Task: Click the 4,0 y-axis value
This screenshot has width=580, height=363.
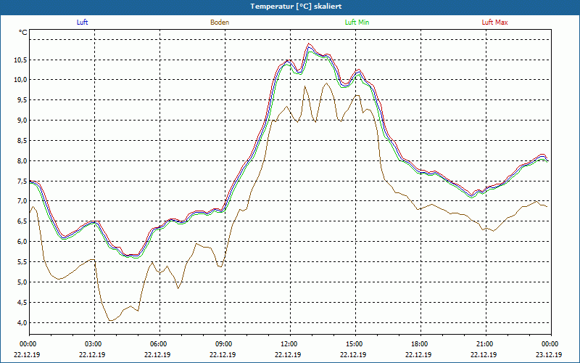Action: pos(22,322)
